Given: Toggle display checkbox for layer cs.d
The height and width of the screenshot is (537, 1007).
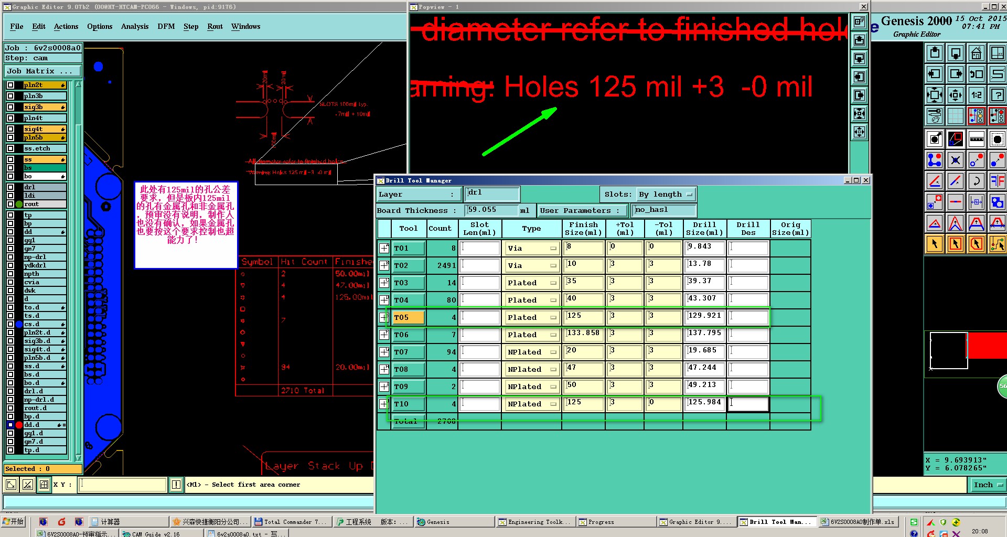Looking at the screenshot, I should [x=10, y=324].
